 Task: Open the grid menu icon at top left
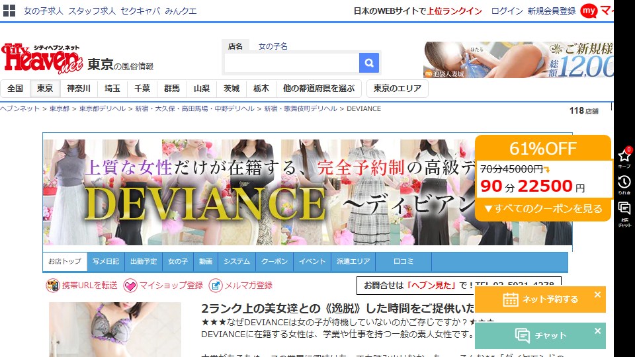[9, 11]
